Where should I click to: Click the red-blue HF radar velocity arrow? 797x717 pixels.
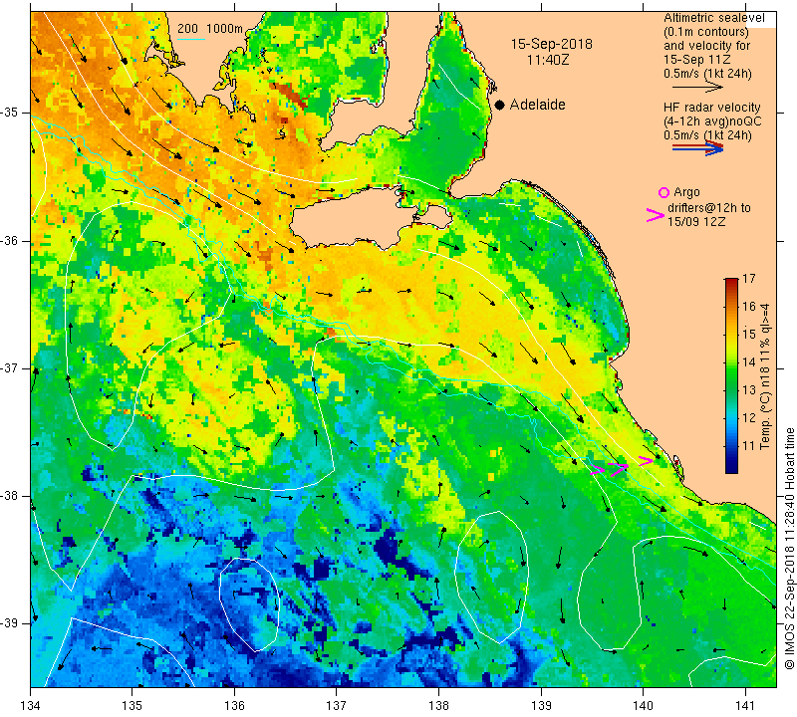(x=697, y=147)
